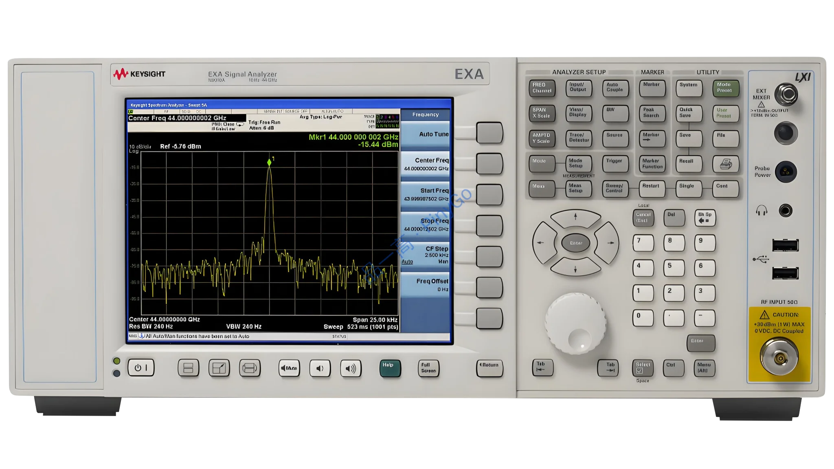Select the User Preset key
This screenshot has height=469, width=834.
click(x=726, y=113)
